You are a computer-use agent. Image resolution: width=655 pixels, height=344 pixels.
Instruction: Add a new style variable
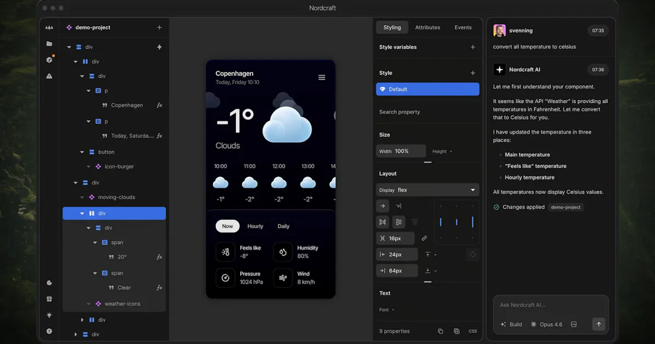(473, 47)
